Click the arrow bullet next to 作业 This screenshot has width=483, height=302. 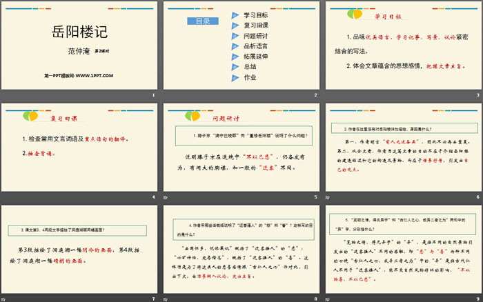coord(236,78)
